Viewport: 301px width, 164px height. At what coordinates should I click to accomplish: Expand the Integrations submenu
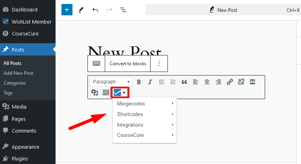click(x=145, y=125)
